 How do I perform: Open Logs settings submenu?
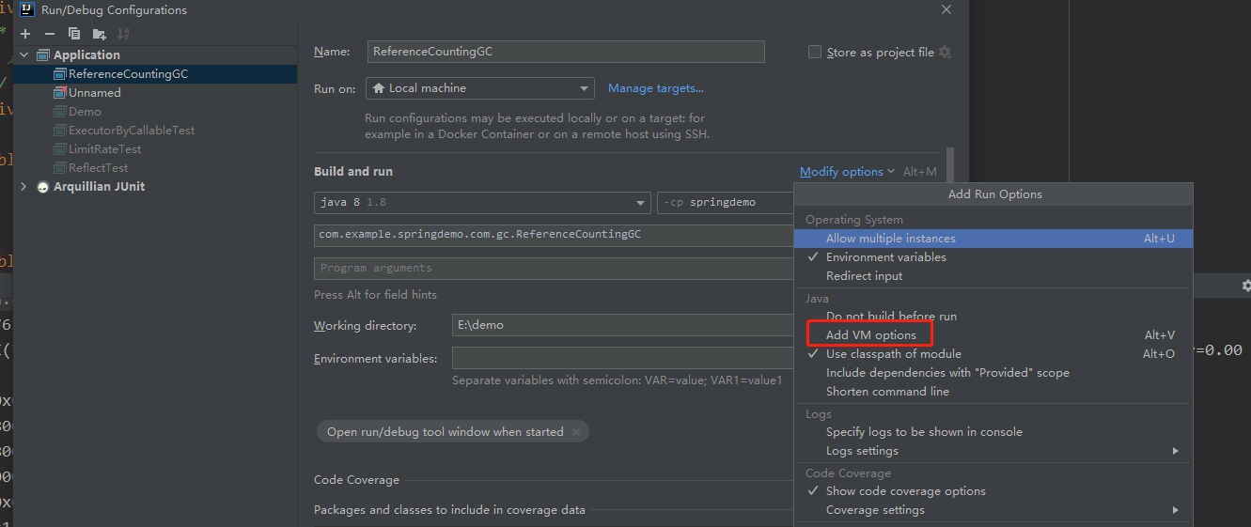[x=993, y=451]
